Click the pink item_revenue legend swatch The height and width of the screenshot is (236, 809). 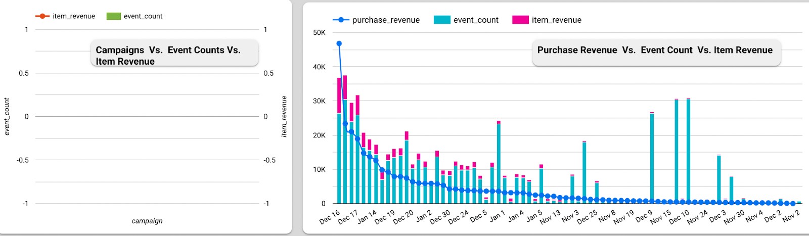pyautogui.click(x=520, y=20)
